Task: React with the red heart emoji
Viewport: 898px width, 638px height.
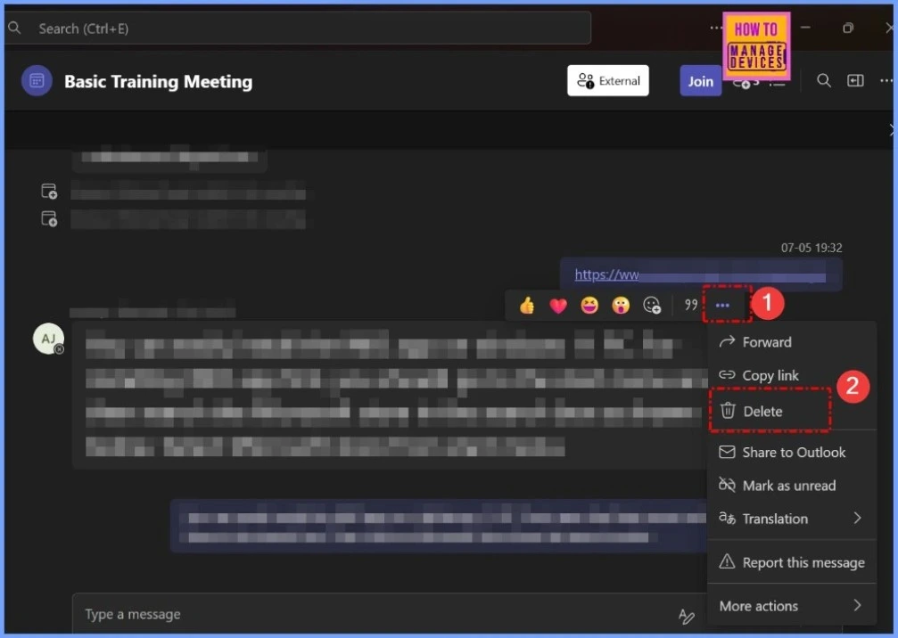Action: (x=558, y=307)
